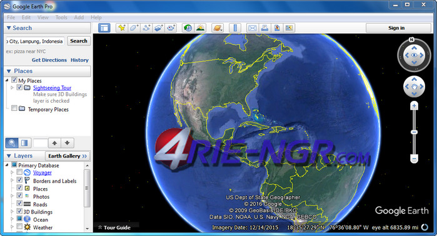
Task: Show sunlight across the landscape
Action: (x=200, y=28)
